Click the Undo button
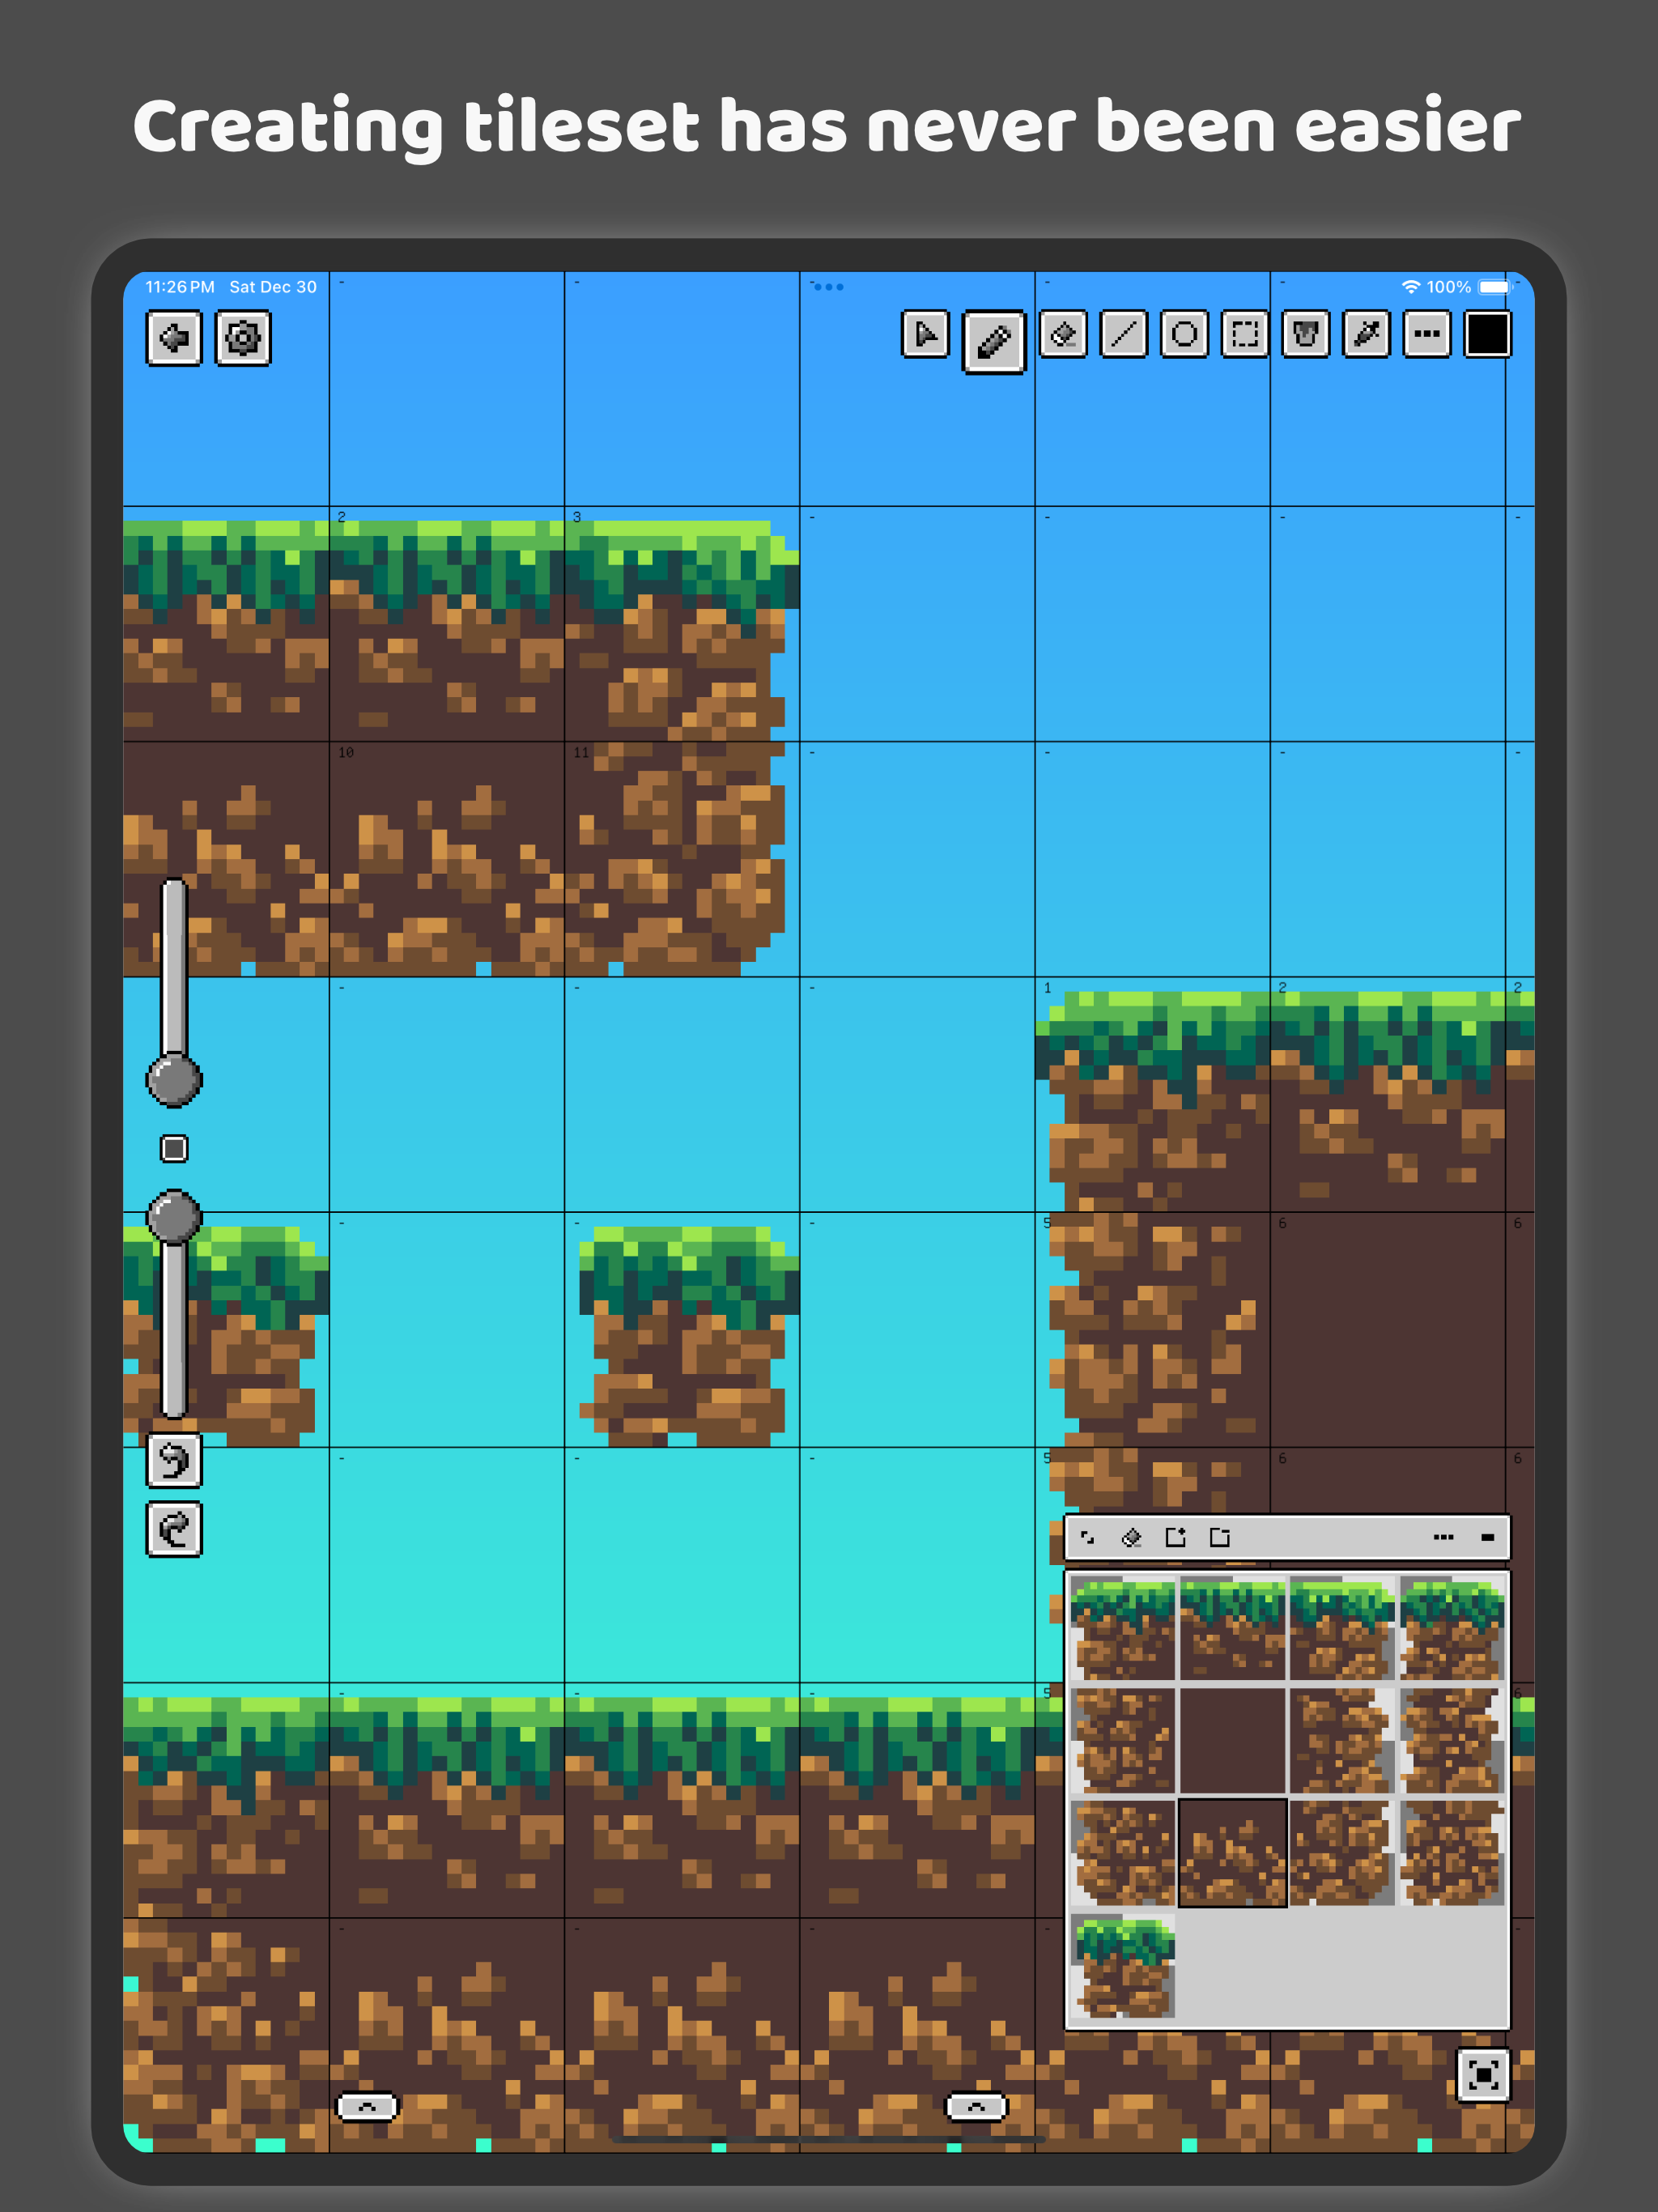Image resolution: width=1658 pixels, height=2212 pixels. pyautogui.click(x=174, y=1461)
